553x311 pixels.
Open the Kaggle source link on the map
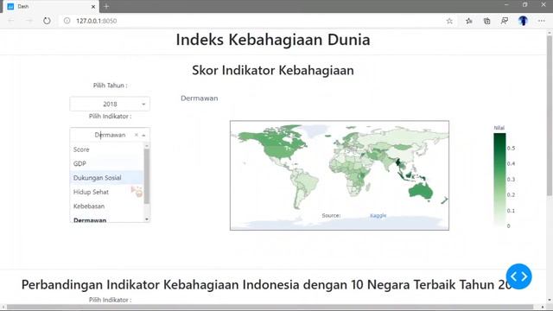pyautogui.click(x=378, y=215)
